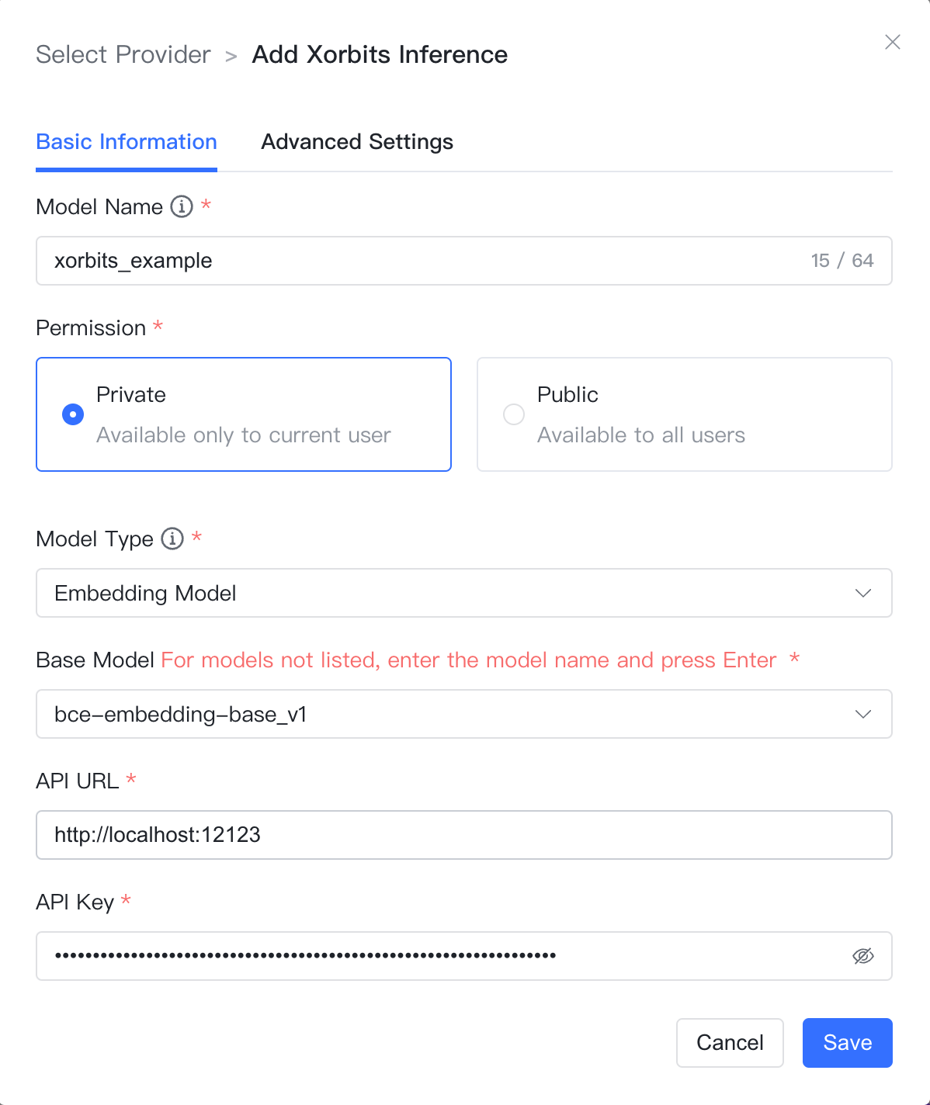Select the Private permission radio button
The image size is (930, 1105).
(73, 414)
